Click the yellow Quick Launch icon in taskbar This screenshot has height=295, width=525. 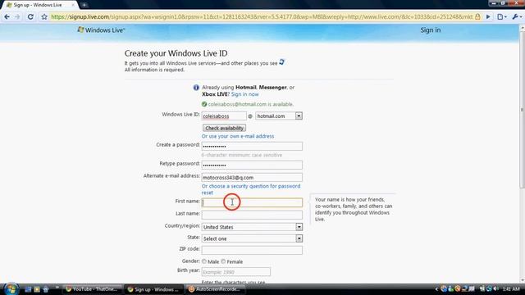[37, 289]
